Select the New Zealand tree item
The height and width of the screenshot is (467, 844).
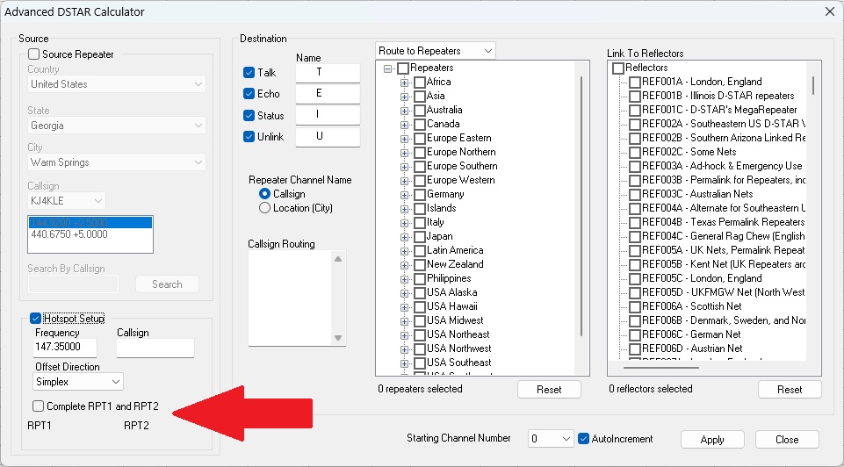point(455,265)
